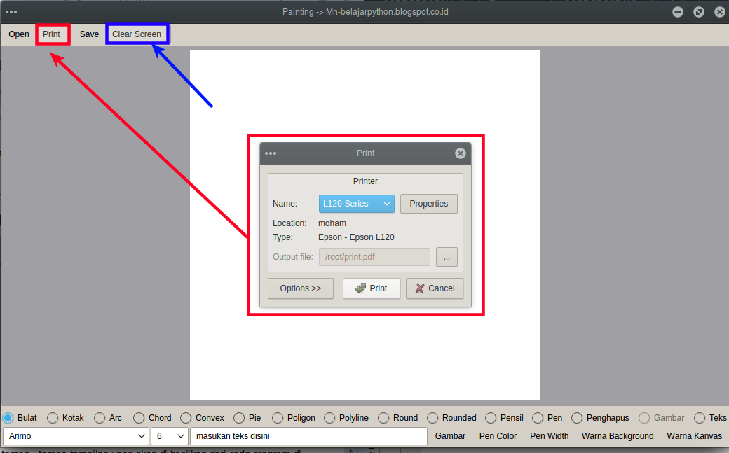Open the L120-Series printer name dropdown
This screenshot has height=453, width=729.
pos(356,204)
